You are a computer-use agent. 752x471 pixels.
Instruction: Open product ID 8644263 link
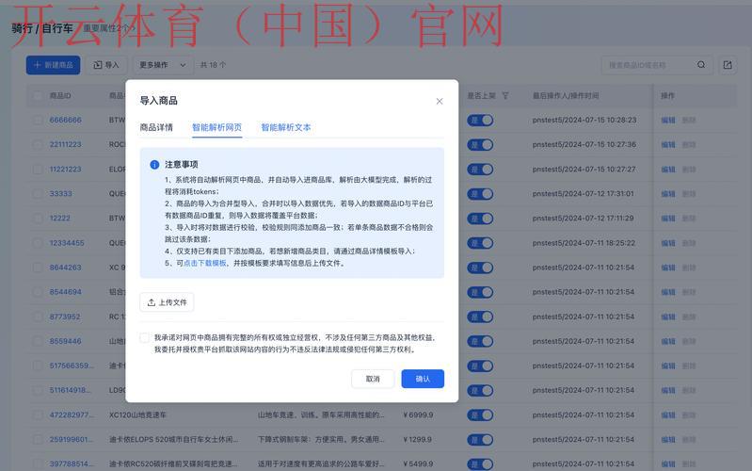[x=66, y=268]
